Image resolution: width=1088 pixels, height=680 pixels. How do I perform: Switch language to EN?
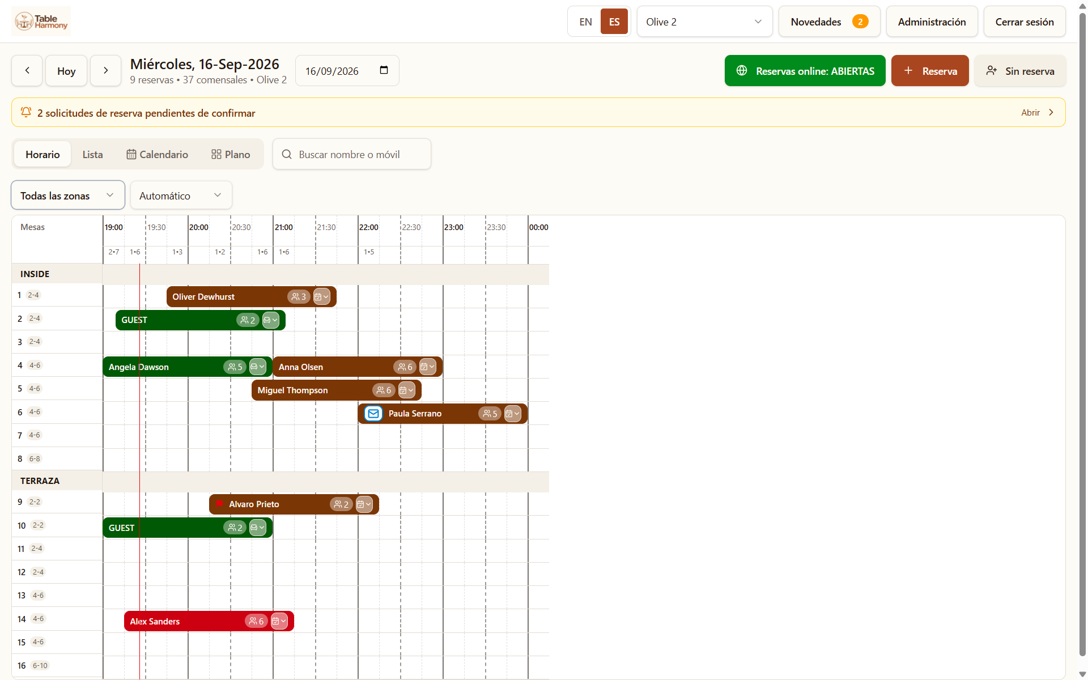click(585, 22)
